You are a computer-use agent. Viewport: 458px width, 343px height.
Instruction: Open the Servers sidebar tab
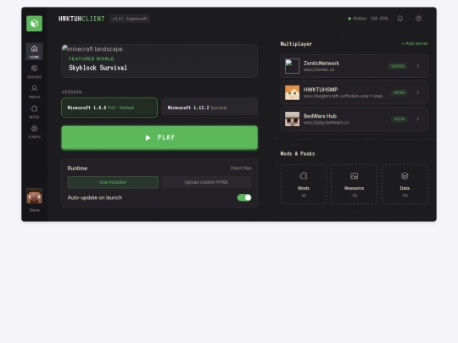(34, 72)
